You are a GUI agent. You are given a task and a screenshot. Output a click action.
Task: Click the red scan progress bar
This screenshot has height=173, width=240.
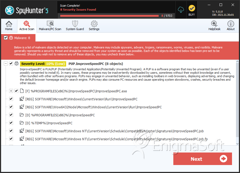click(x=109, y=16)
